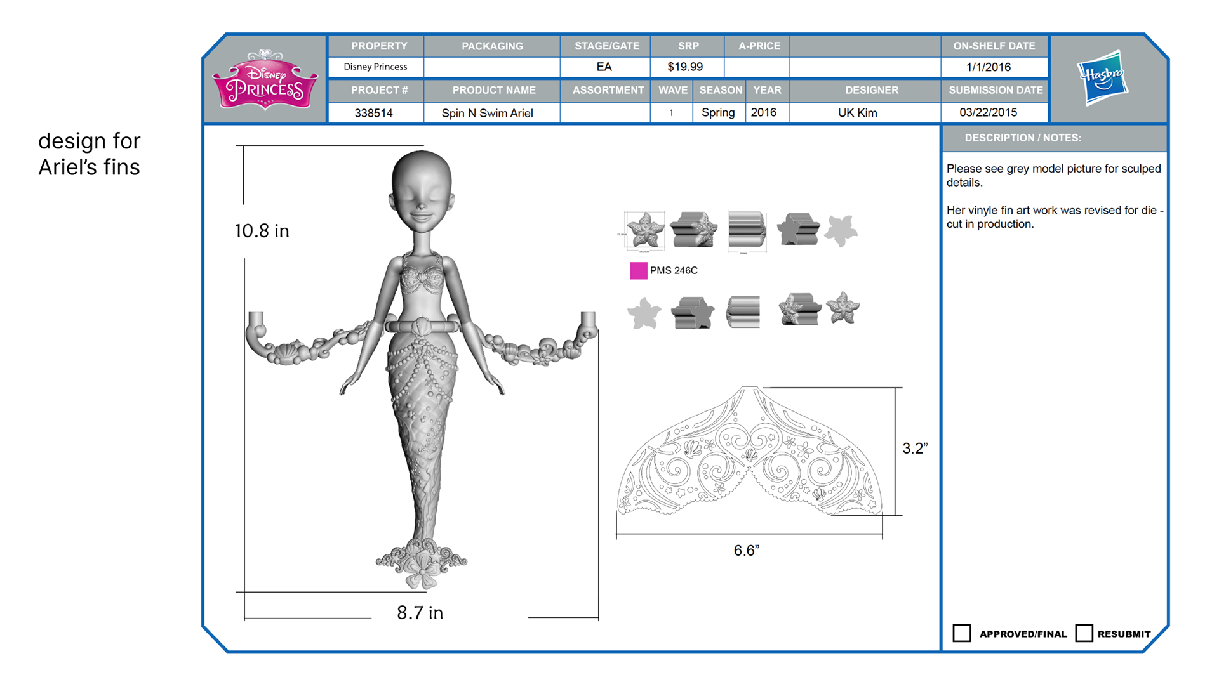Click the mermaid tail fin line drawing

click(749, 450)
